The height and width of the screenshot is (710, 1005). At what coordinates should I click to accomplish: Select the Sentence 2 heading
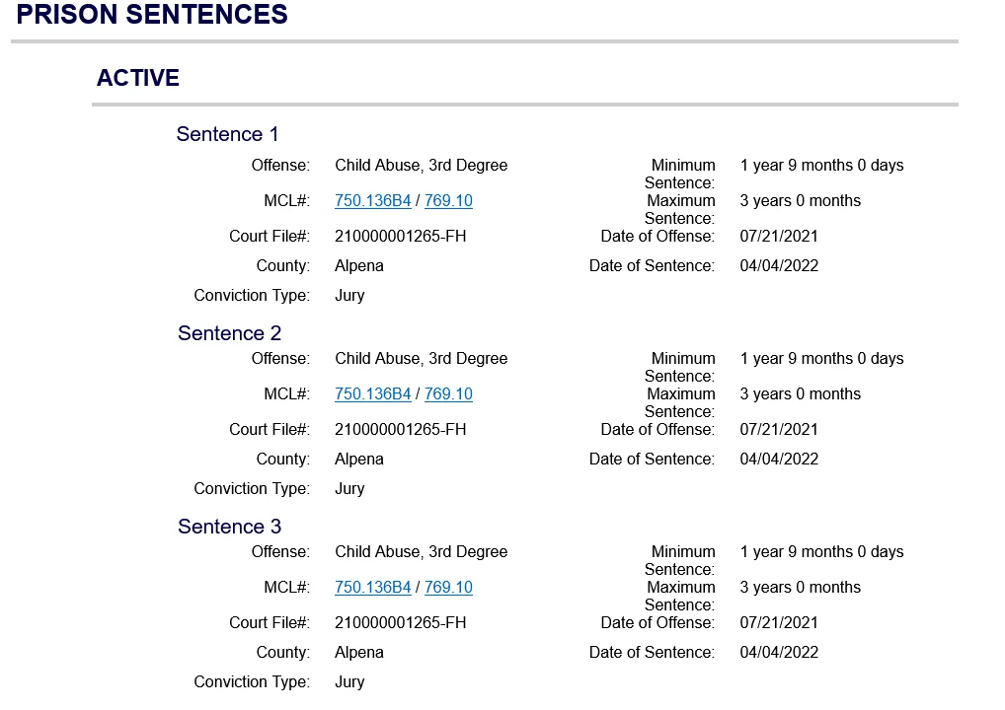(229, 333)
